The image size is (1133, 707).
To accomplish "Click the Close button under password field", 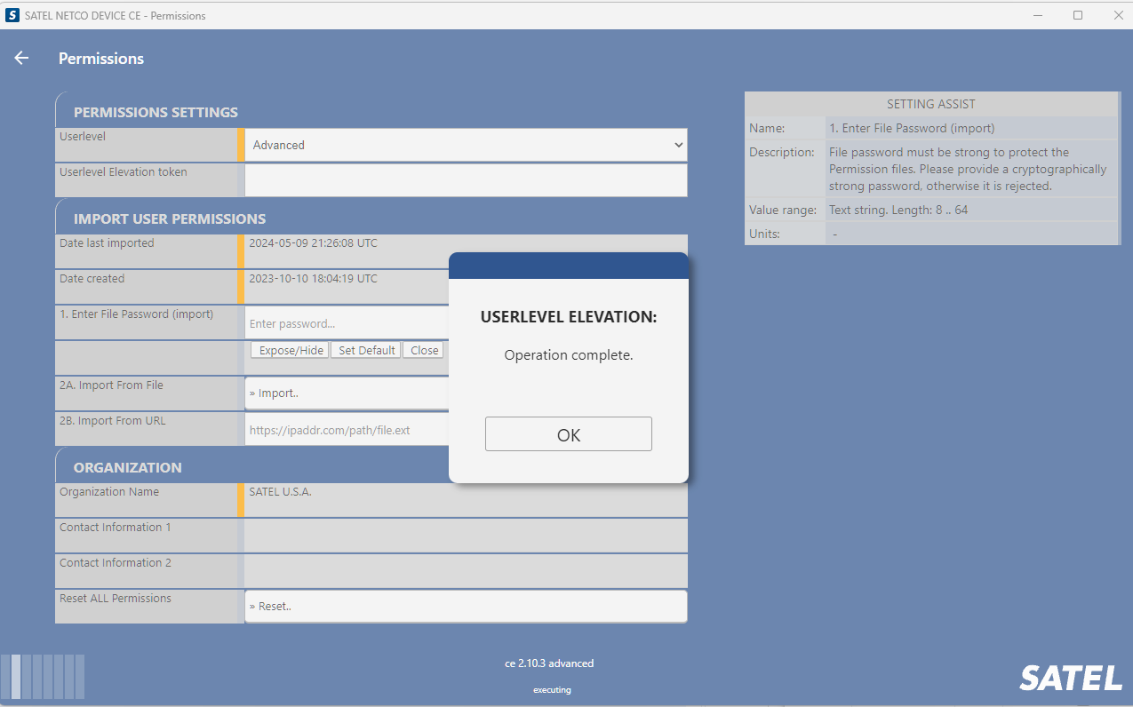I will (x=424, y=350).
